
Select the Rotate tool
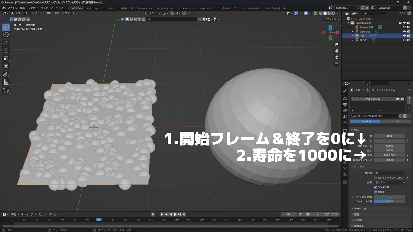coord(6,50)
